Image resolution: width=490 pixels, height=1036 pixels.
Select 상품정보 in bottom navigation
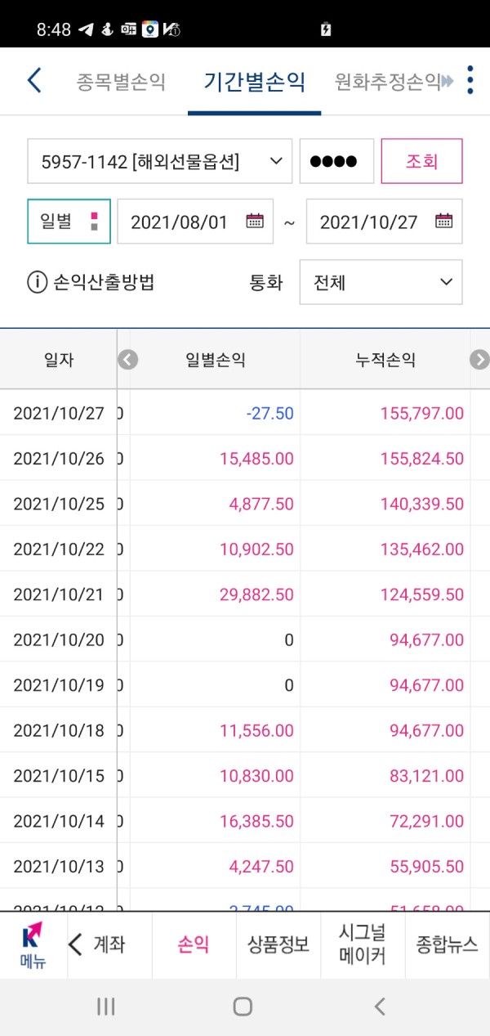(x=278, y=945)
